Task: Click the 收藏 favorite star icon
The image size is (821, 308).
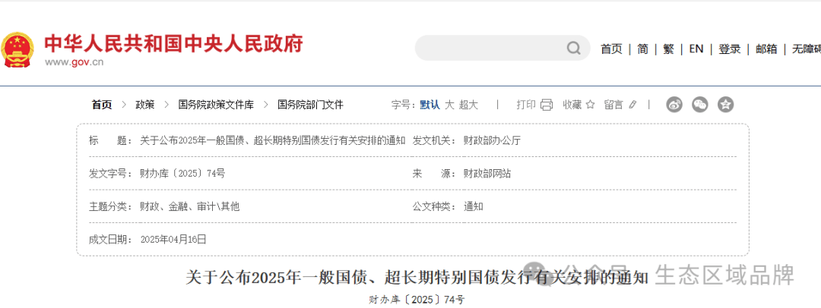Action: (x=590, y=105)
